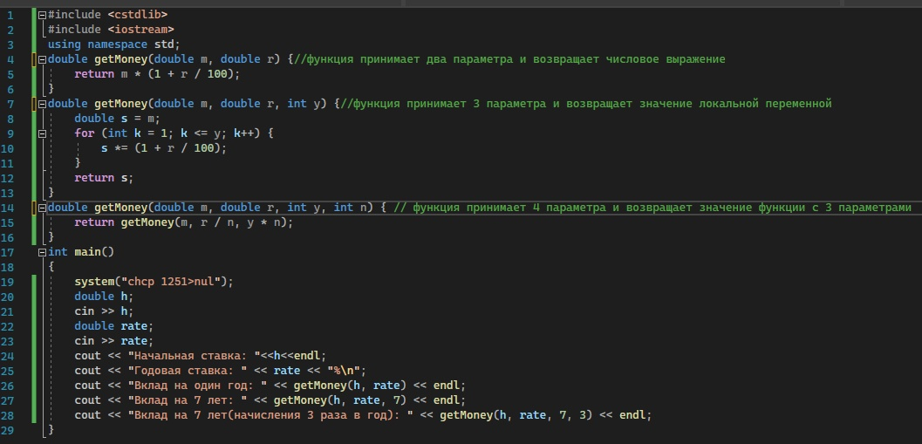Click the 'for' keyword on line 9
Screen dimensions: 922x444
85,133
